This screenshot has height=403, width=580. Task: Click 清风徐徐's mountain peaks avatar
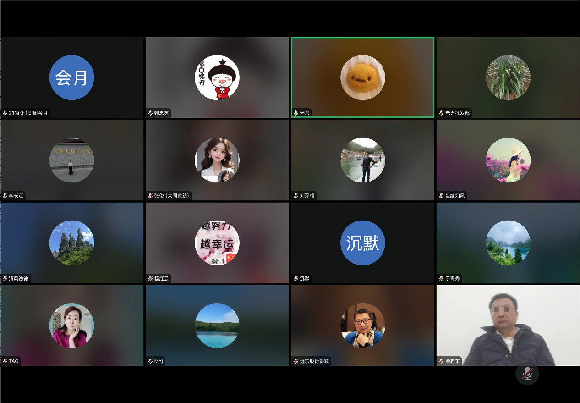click(x=71, y=243)
